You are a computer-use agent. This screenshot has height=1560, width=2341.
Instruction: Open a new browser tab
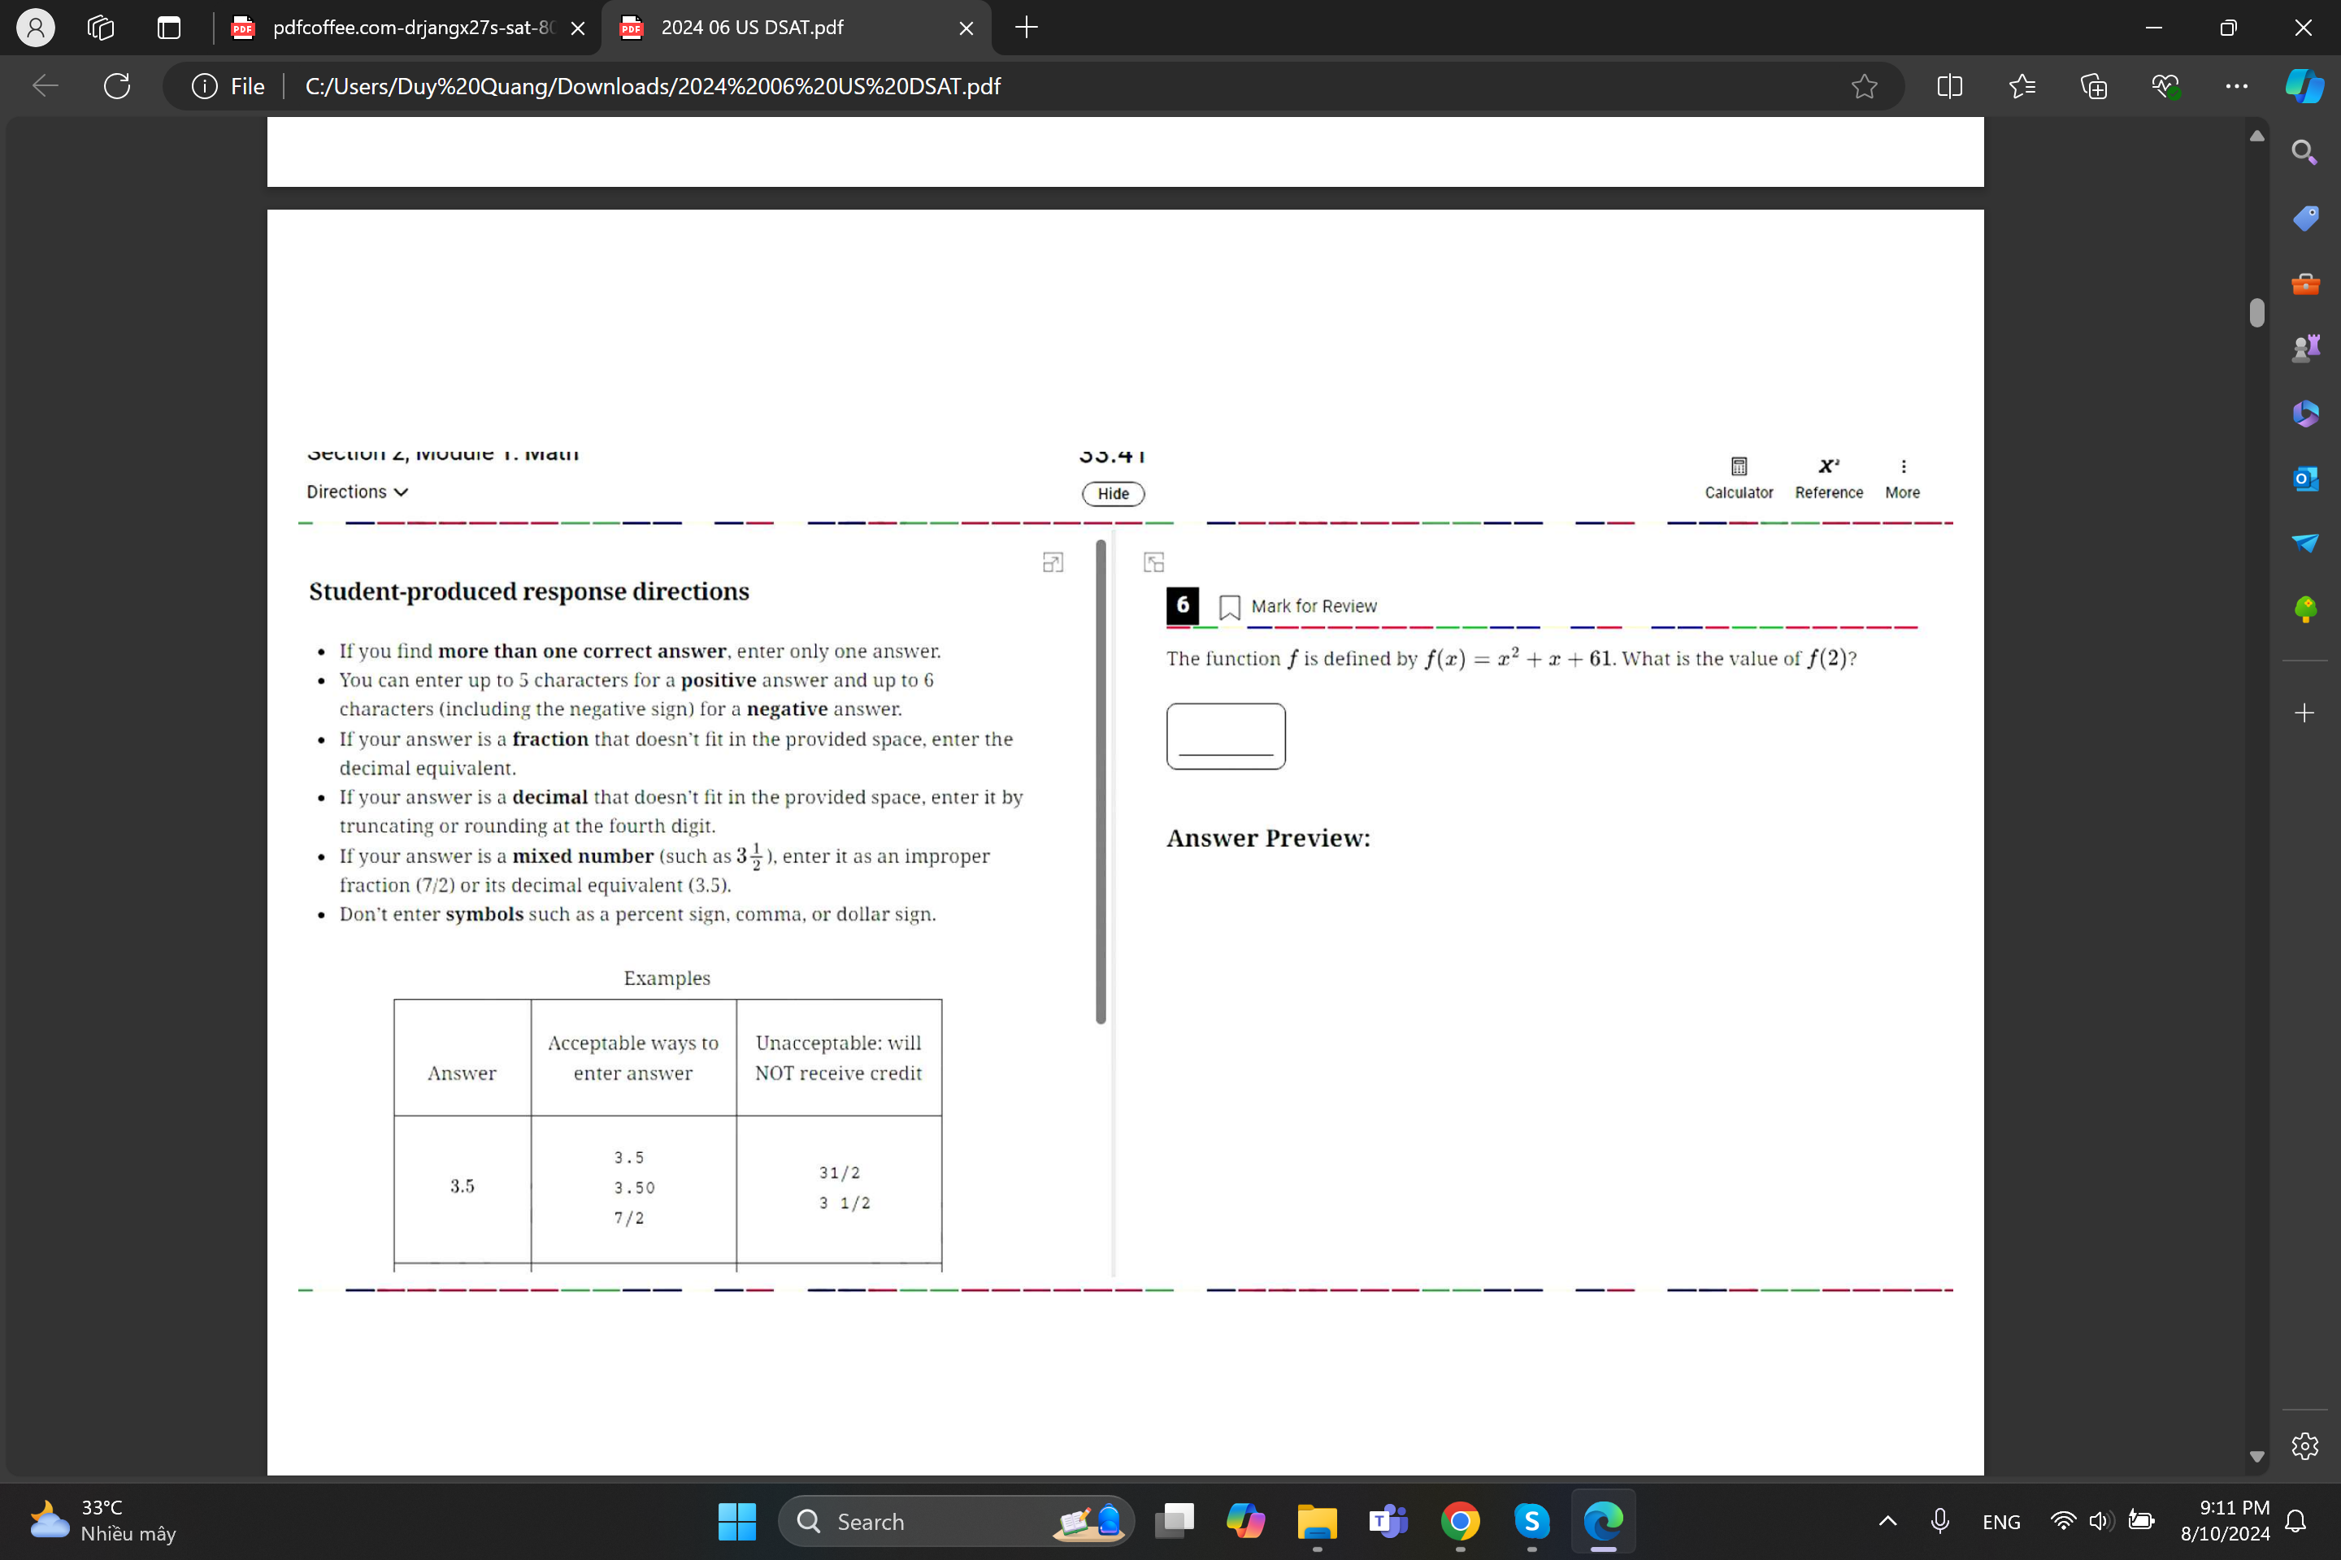(x=1026, y=27)
